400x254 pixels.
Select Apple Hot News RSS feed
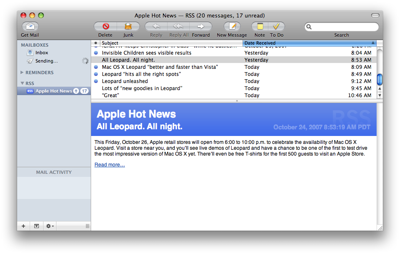[x=54, y=91]
